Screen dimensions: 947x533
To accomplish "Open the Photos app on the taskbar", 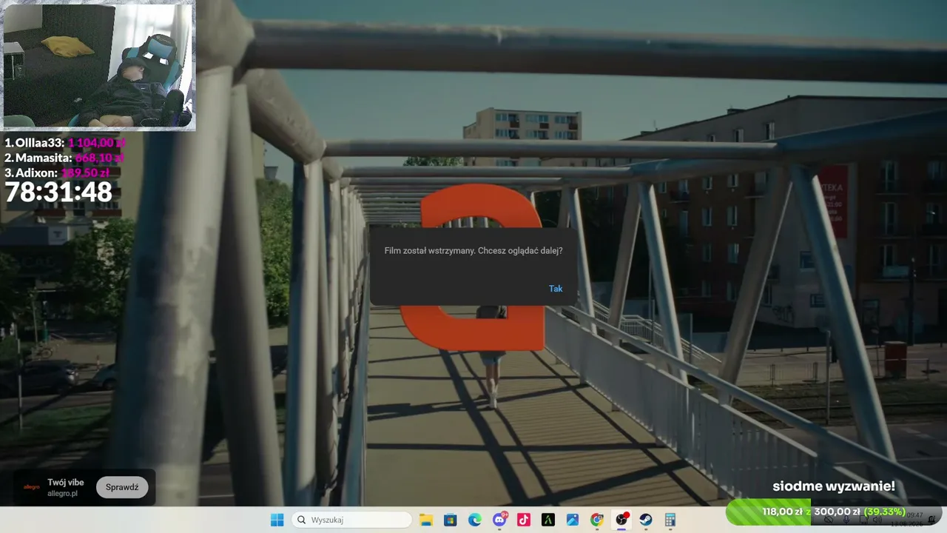I will pos(573,520).
